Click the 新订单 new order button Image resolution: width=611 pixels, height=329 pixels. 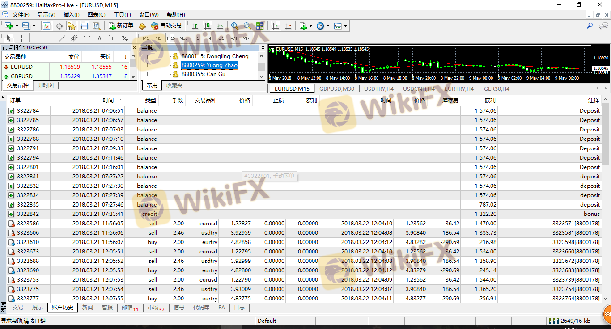tap(121, 26)
